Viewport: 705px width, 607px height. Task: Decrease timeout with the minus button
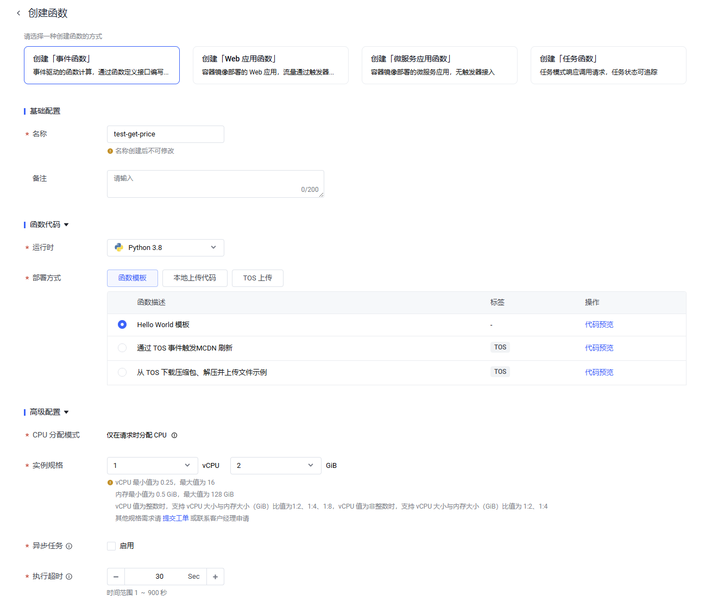116,577
